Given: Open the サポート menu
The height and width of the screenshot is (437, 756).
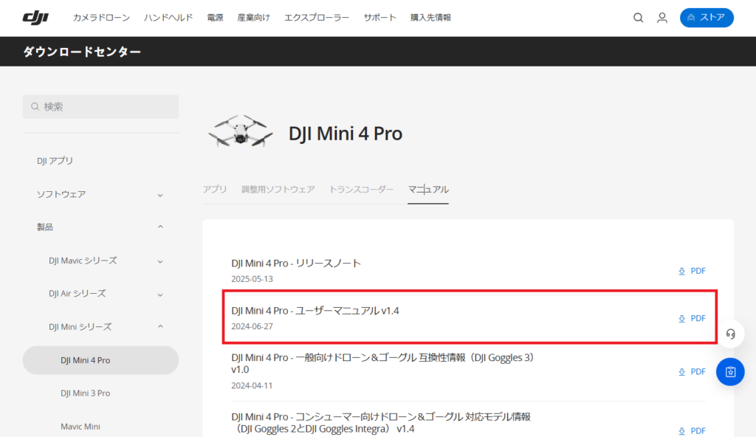Looking at the screenshot, I should [x=380, y=18].
